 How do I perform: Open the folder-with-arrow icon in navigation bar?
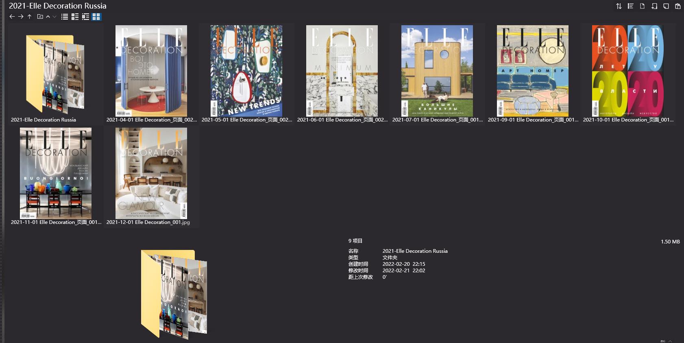coord(40,17)
